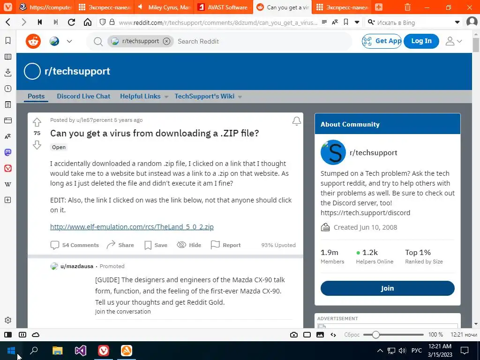This screenshot has width=480, height=360.
Task: Upvote the ZIP file post
Action: pos(37,122)
